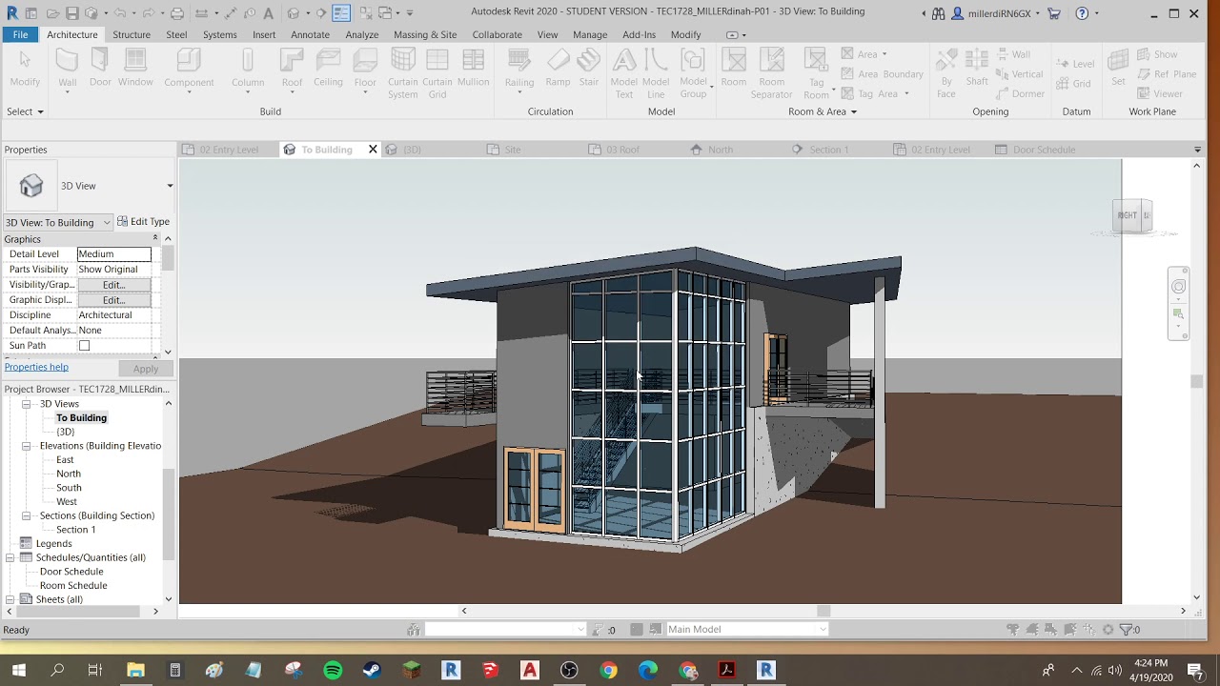This screenshot has width=1220, height=686.
Task: Click the ViewCube in the 3D view
Action: click(1134, 215)
